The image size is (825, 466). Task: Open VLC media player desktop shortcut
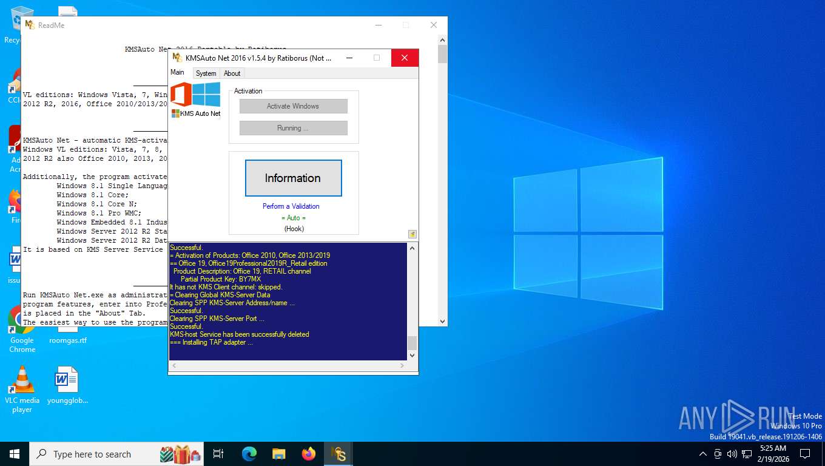22,390
